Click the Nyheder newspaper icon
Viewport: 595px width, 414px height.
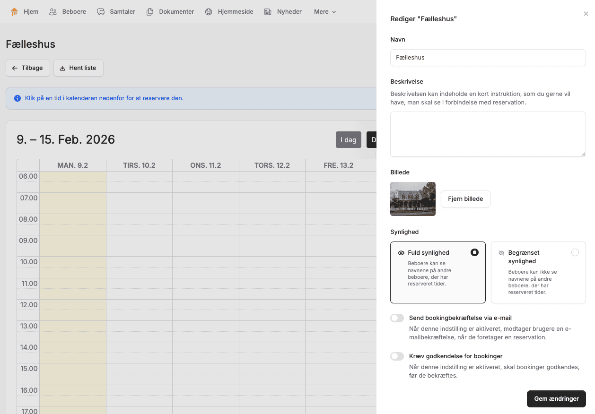click(268, 12)
